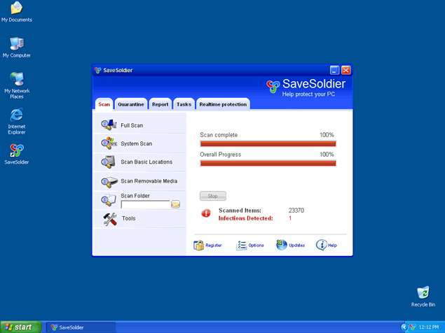Screen dimensions: 445x333
Task: Open the Report tab
Action: click(160, 104)
